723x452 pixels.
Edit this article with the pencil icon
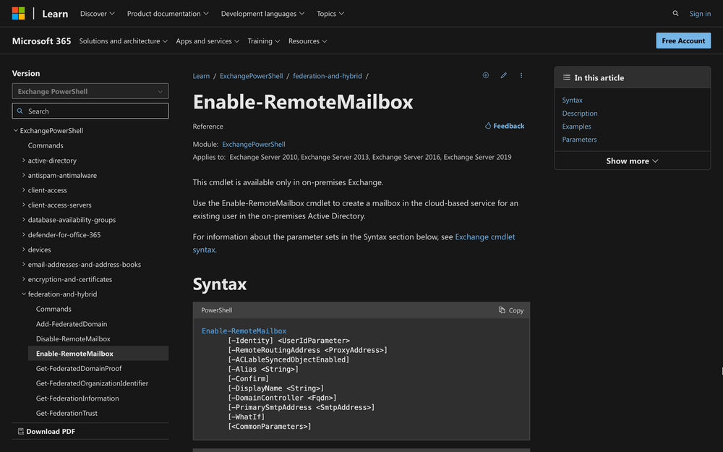(x=503, y=75)
